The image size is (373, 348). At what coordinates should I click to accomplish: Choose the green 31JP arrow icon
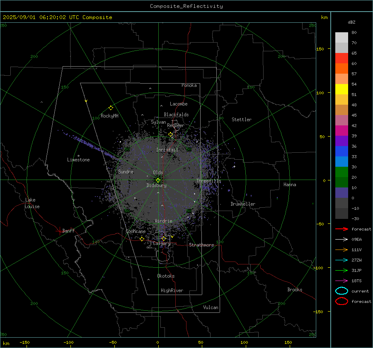[342, 270]
